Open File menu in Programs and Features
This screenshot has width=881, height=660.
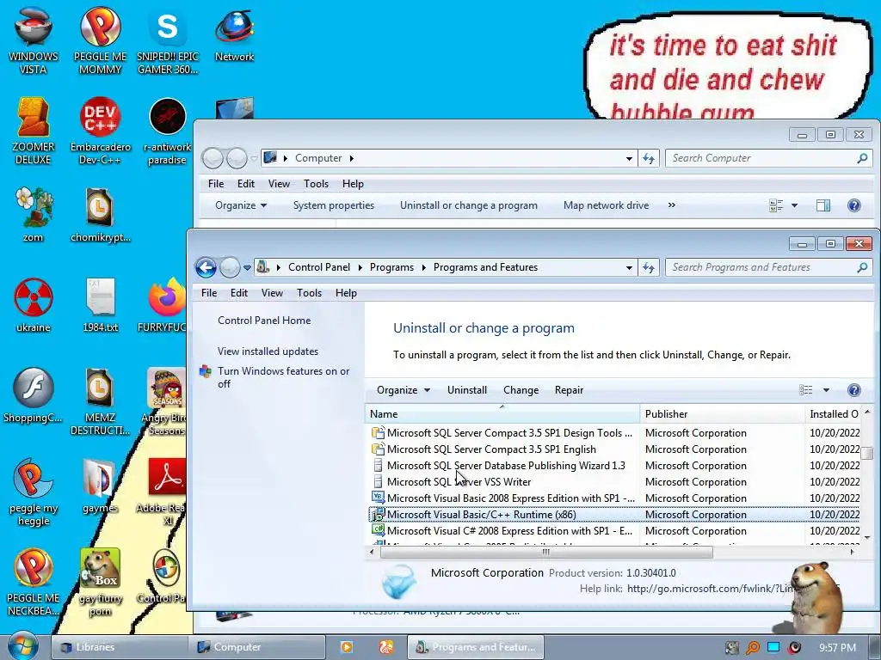209,293
